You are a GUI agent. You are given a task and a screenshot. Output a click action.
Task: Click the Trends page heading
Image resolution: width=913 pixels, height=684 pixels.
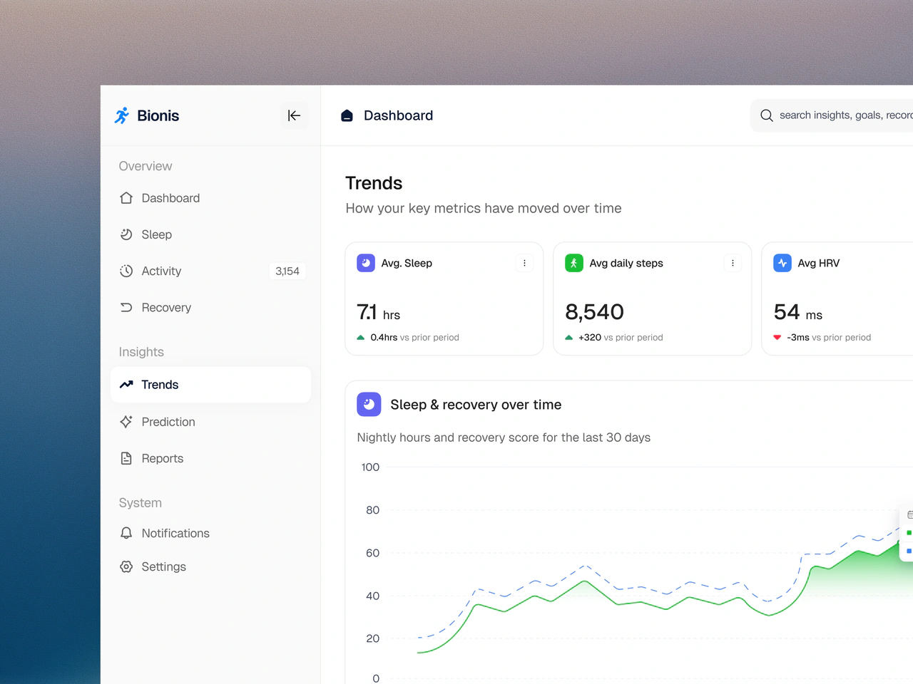[374, 183]
